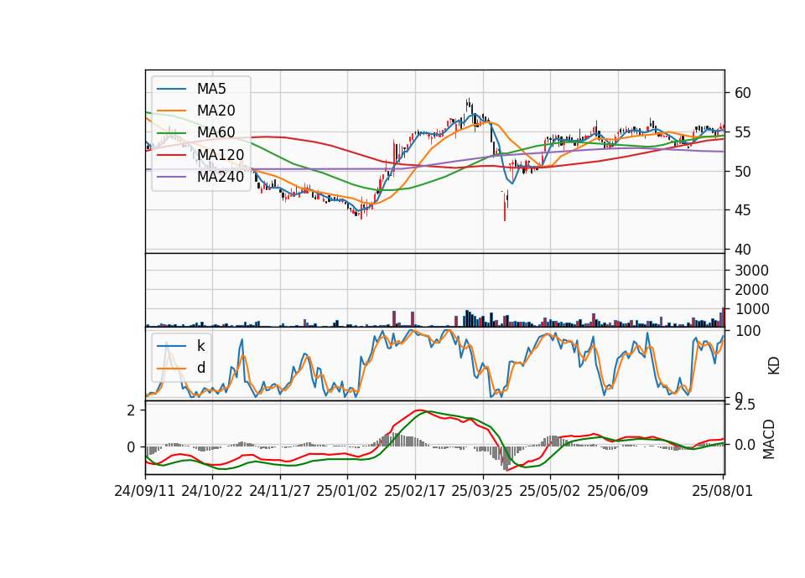805x578 pixels.
Task: Click the MA5 legend label
Action: [x=211, y=89]
